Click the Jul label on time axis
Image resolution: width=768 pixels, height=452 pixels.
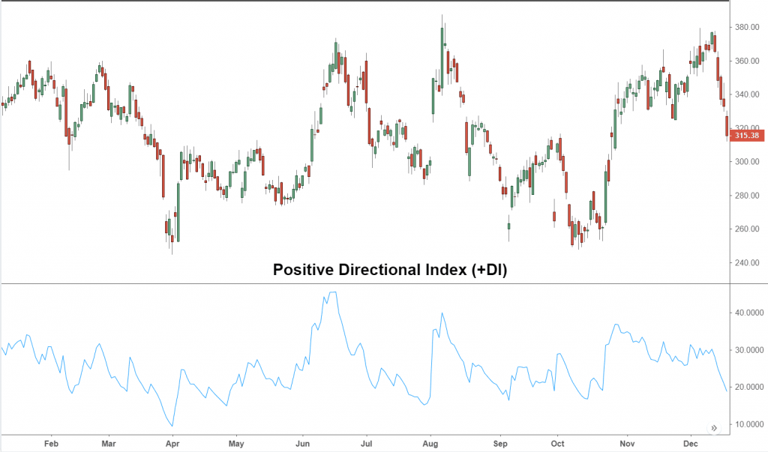click(x=366, y=444)
